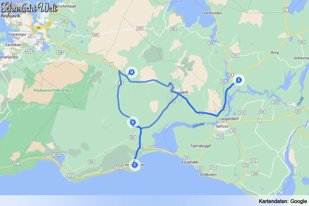Viewport: 309px width, 206px height.
Task: Click the road 354 shield near Borg
Action: [301, 42]
